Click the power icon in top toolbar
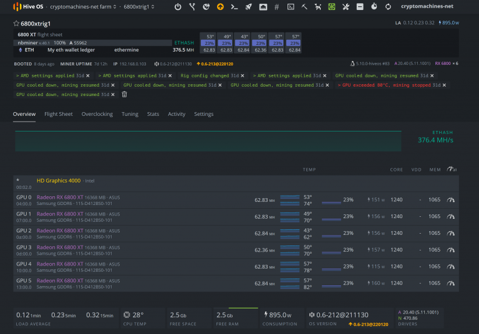 (178, 7)
